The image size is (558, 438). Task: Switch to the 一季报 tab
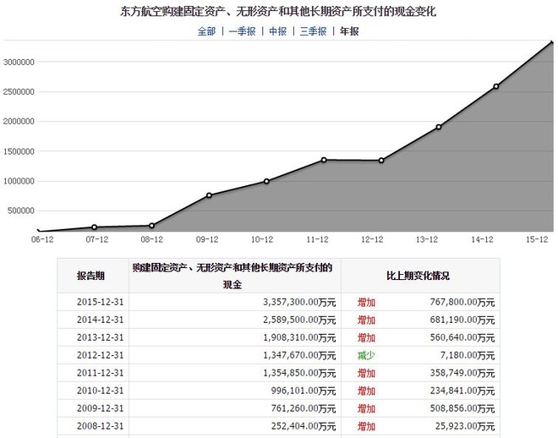tap(242, 31)
